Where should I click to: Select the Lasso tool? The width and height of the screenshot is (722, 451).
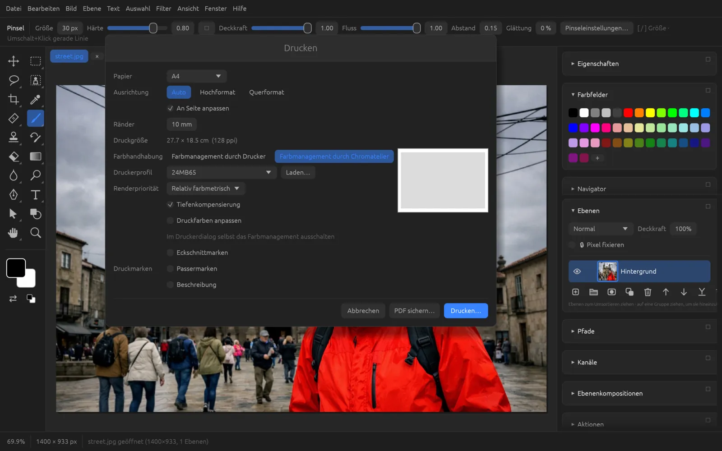[x=14, y=80]
